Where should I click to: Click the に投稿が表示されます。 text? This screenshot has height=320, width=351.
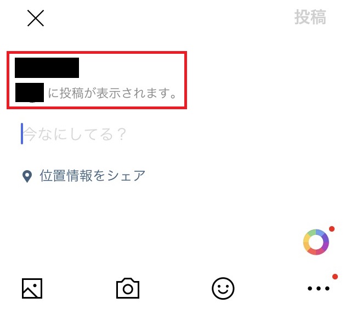[x=113, y=93]
